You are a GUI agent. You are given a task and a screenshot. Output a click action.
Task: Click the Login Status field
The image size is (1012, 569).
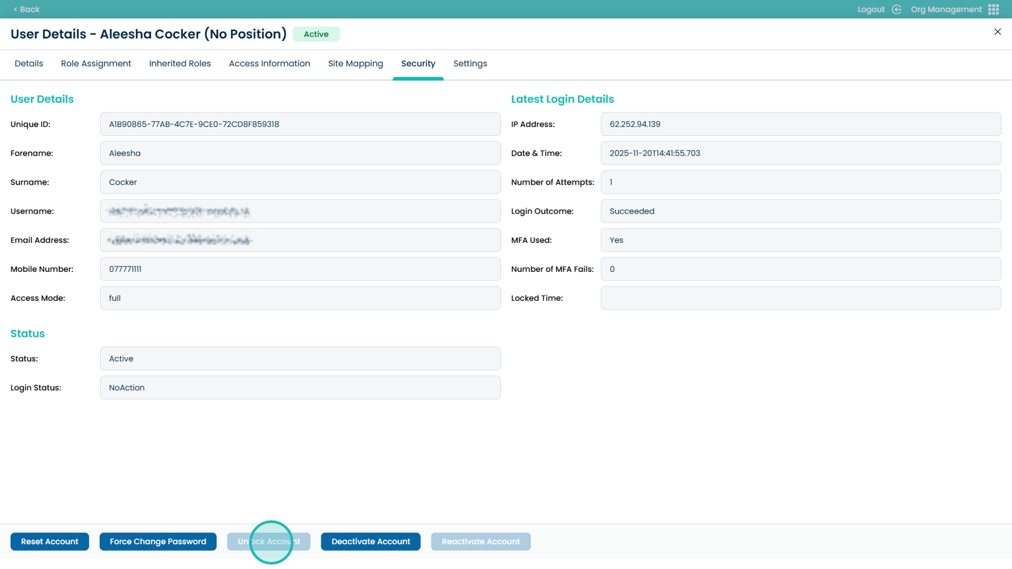pyautogui.click(x=300, y=388)
